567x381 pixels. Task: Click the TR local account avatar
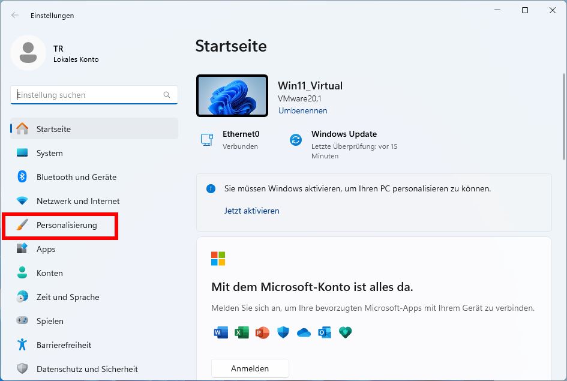28,53
